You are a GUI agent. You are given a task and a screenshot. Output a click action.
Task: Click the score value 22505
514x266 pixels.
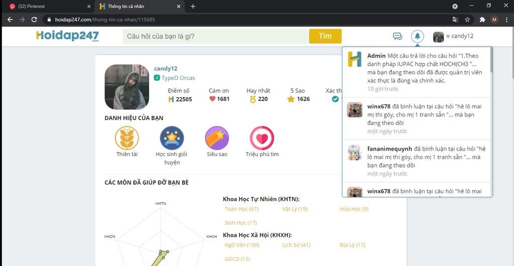(x=184, y=99)
